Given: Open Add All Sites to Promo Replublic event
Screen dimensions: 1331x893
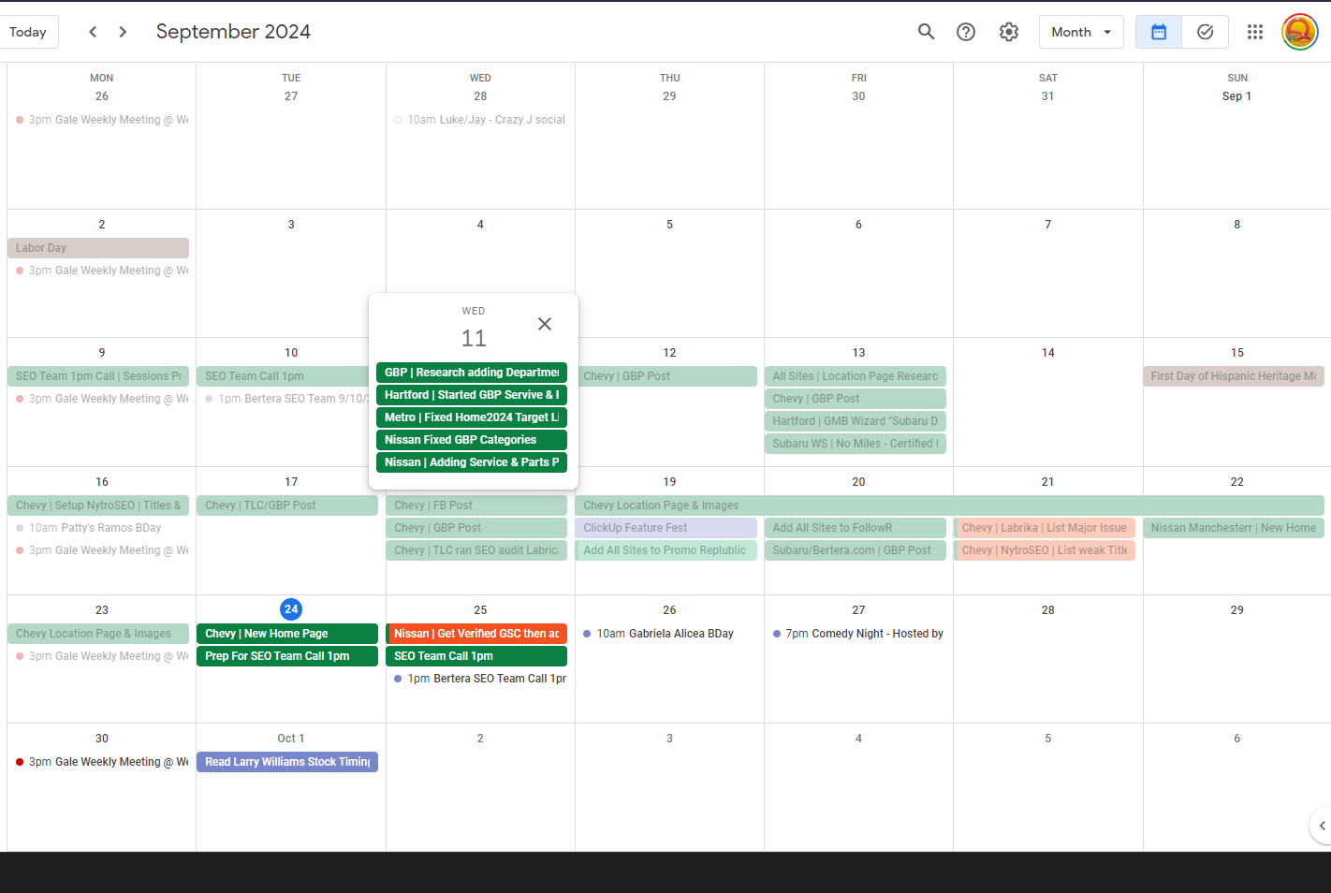Looking at the screenshot, I should 665,550.
